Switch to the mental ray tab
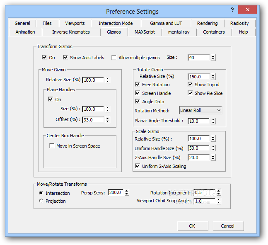 tap(179, 32)
